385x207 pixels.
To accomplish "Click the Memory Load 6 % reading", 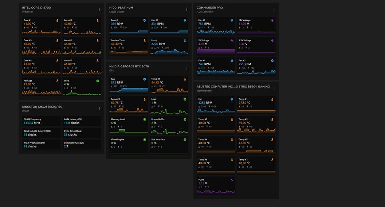I will 113,123.
